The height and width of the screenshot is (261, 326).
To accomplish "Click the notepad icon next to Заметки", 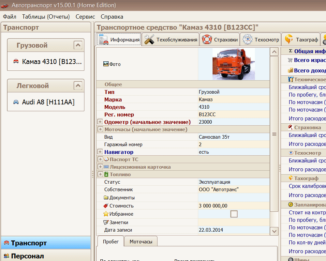I will 106,222.
